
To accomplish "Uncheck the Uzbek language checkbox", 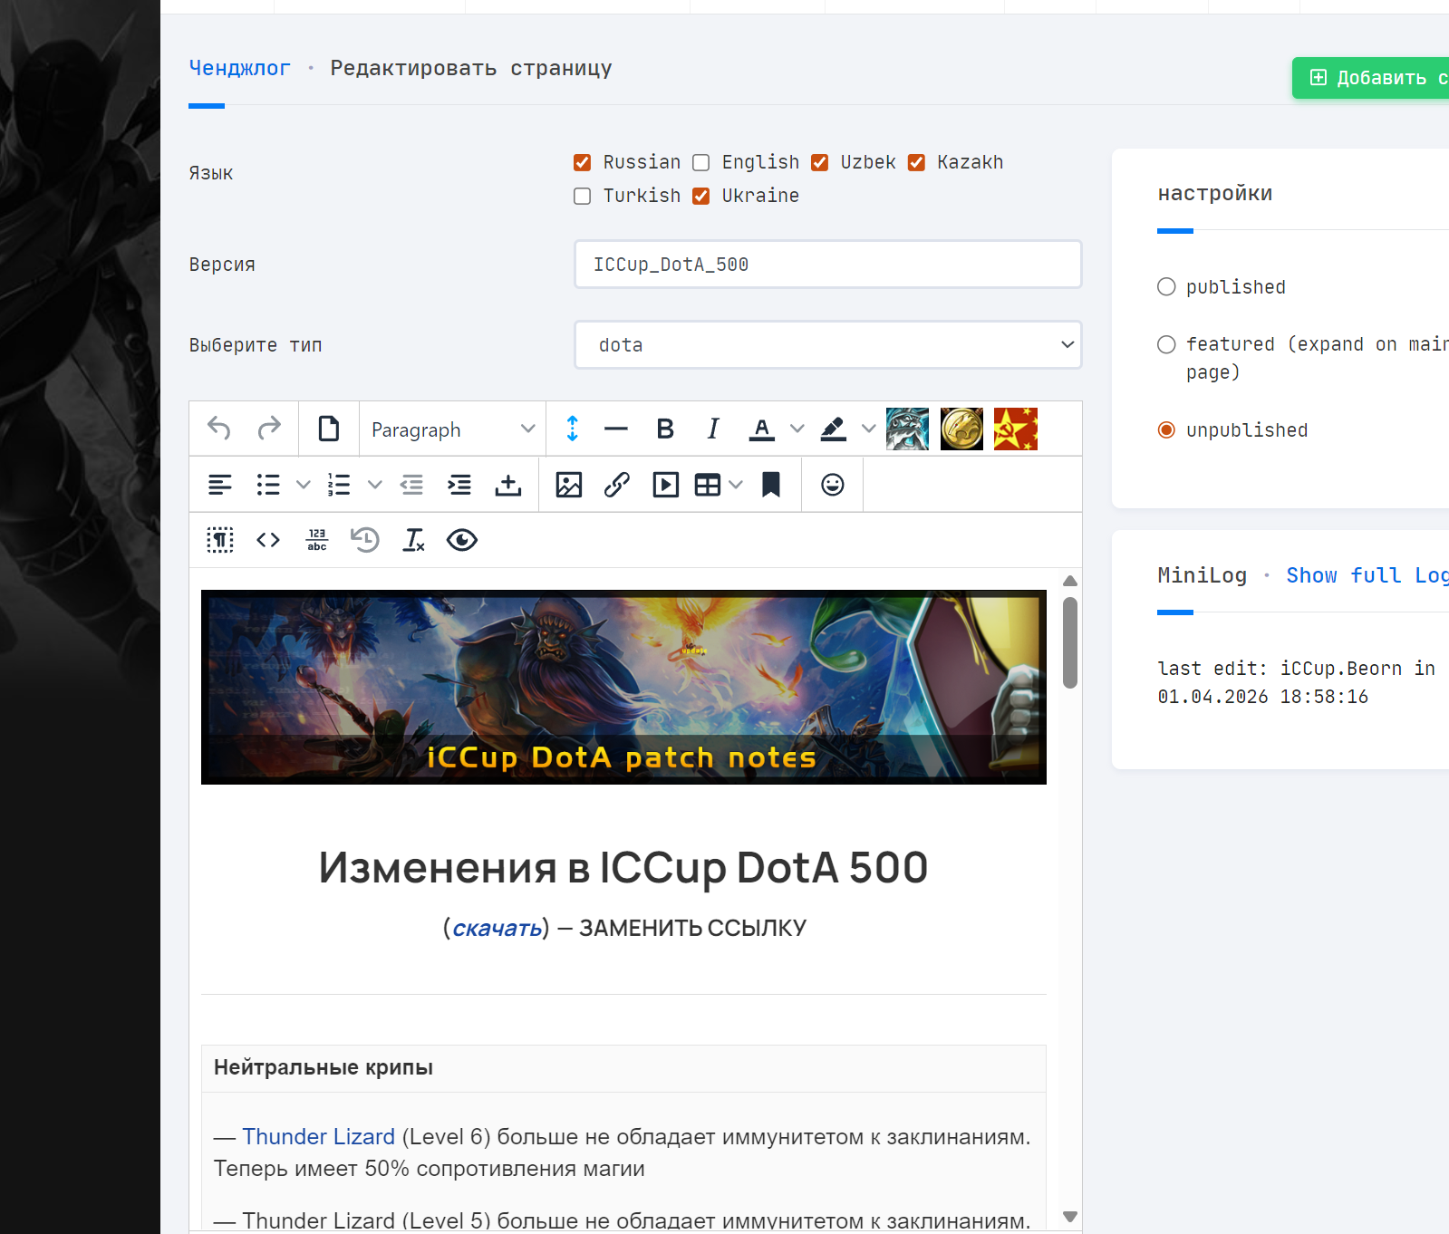I will tap(820, 162).
